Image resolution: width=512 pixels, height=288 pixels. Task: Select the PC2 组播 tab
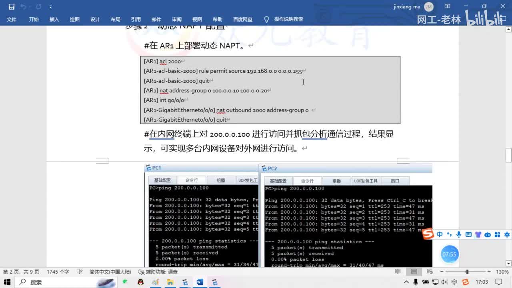pos(336,181)
